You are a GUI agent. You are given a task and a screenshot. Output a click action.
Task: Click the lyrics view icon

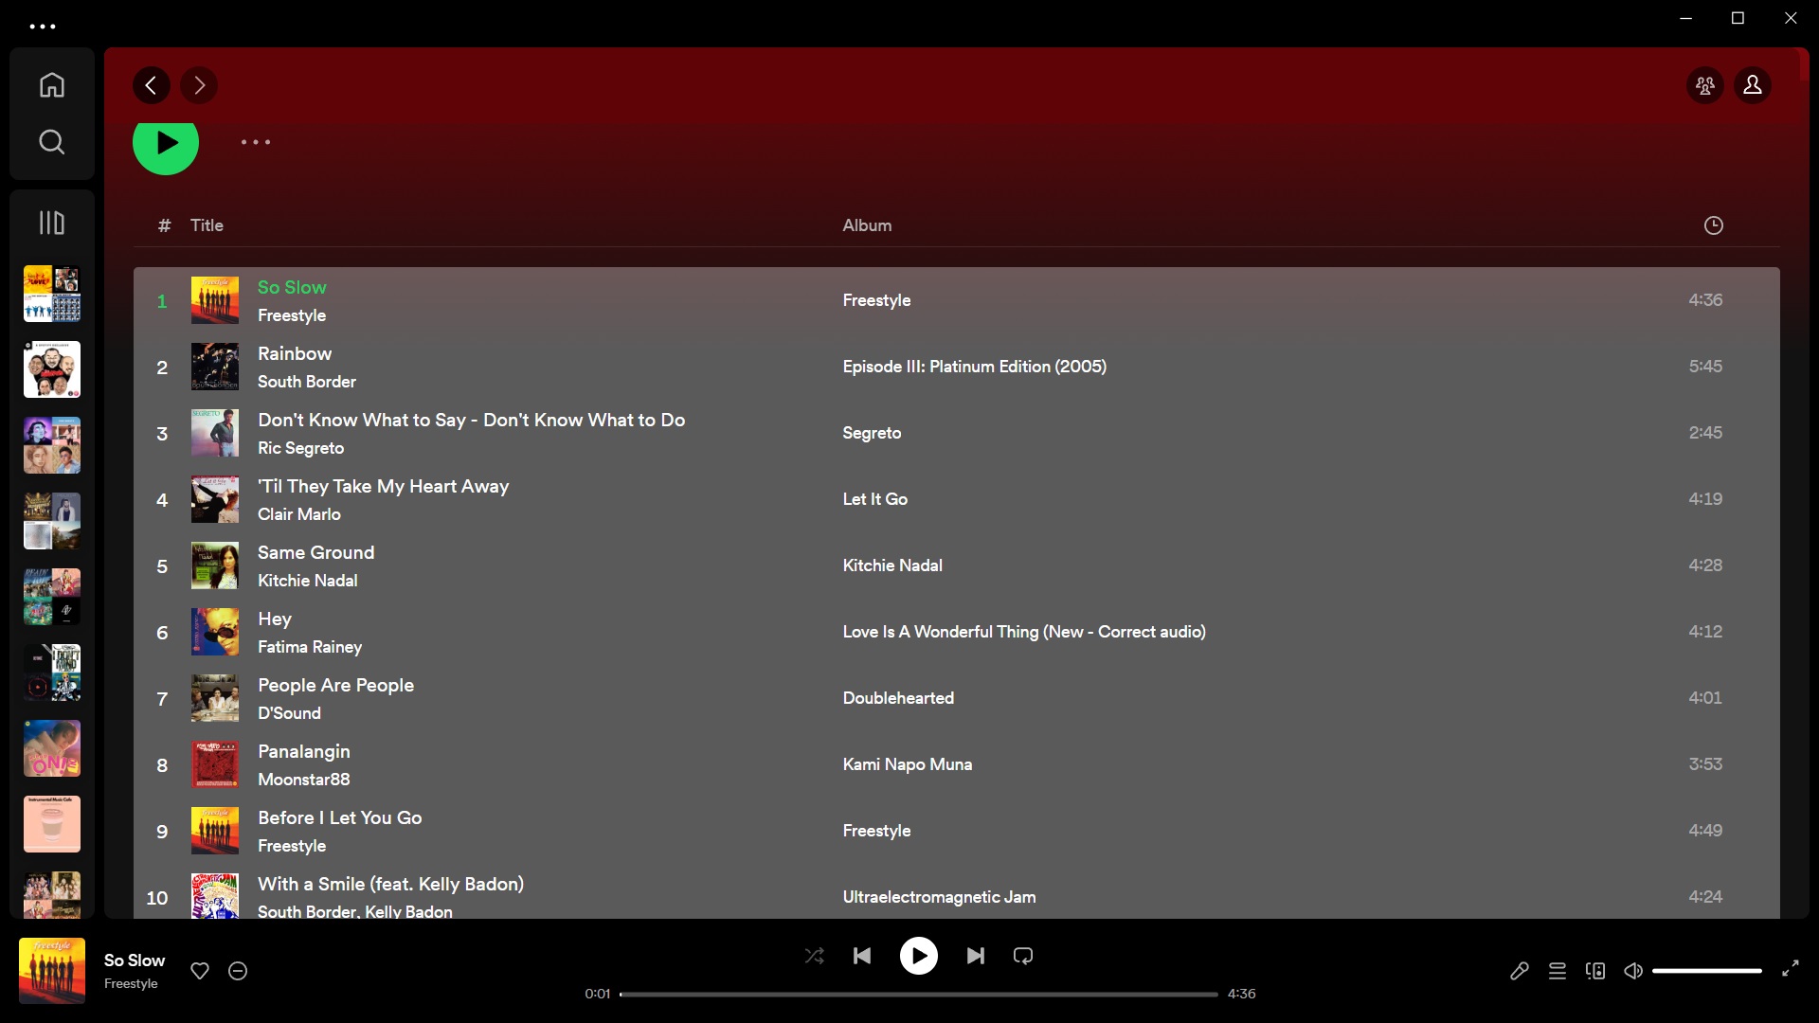[x=1520, y=971]
